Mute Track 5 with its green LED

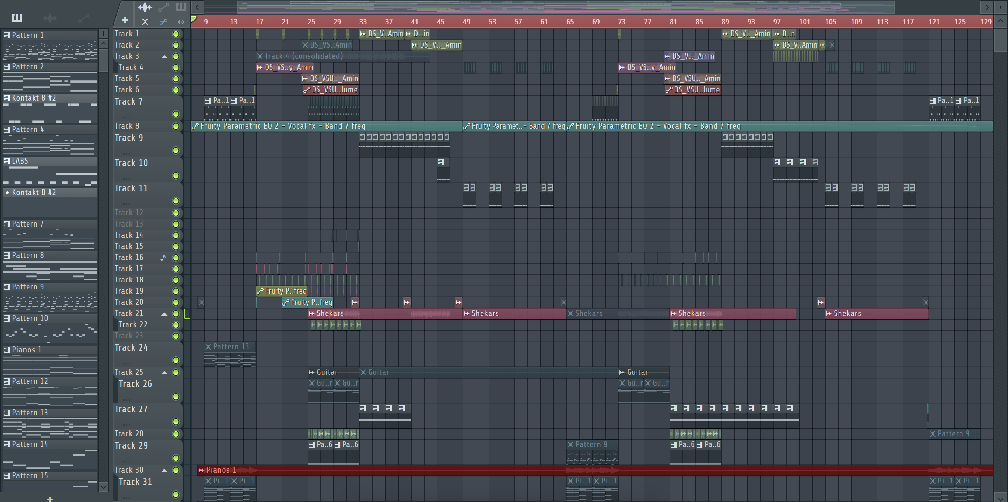(x=176, y=79)
